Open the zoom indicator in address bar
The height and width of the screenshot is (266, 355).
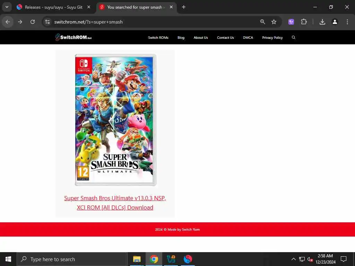[263, 22]
